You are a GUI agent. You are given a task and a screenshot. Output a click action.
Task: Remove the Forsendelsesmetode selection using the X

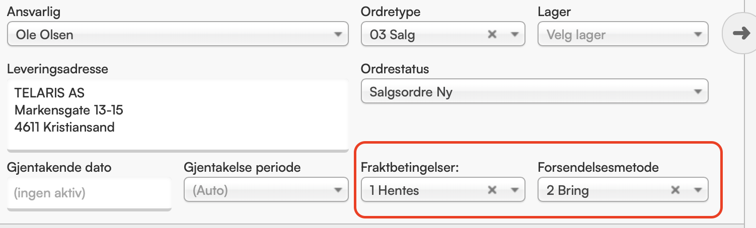[675, 190]
